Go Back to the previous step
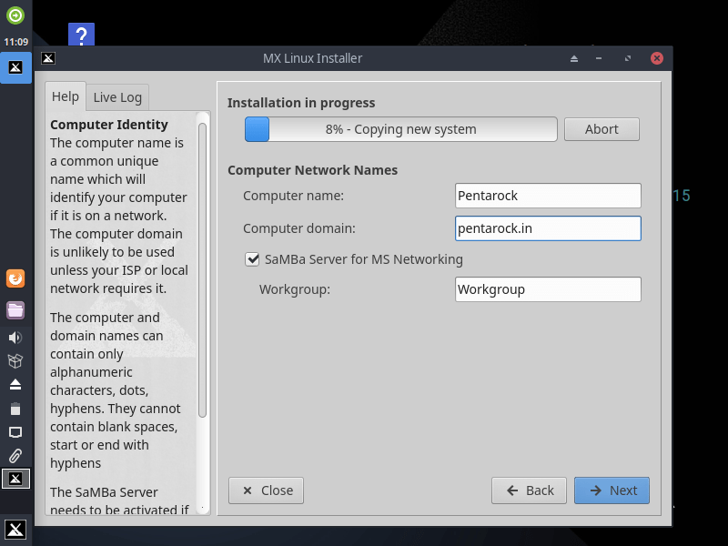 (529, 490)
